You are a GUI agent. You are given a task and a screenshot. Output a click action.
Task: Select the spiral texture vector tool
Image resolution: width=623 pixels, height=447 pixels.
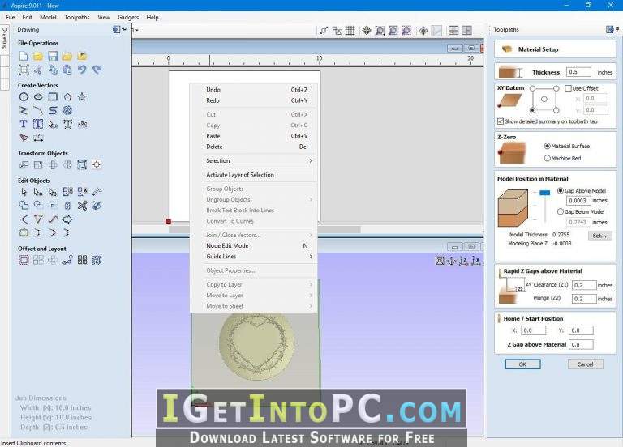pos(67,110)
